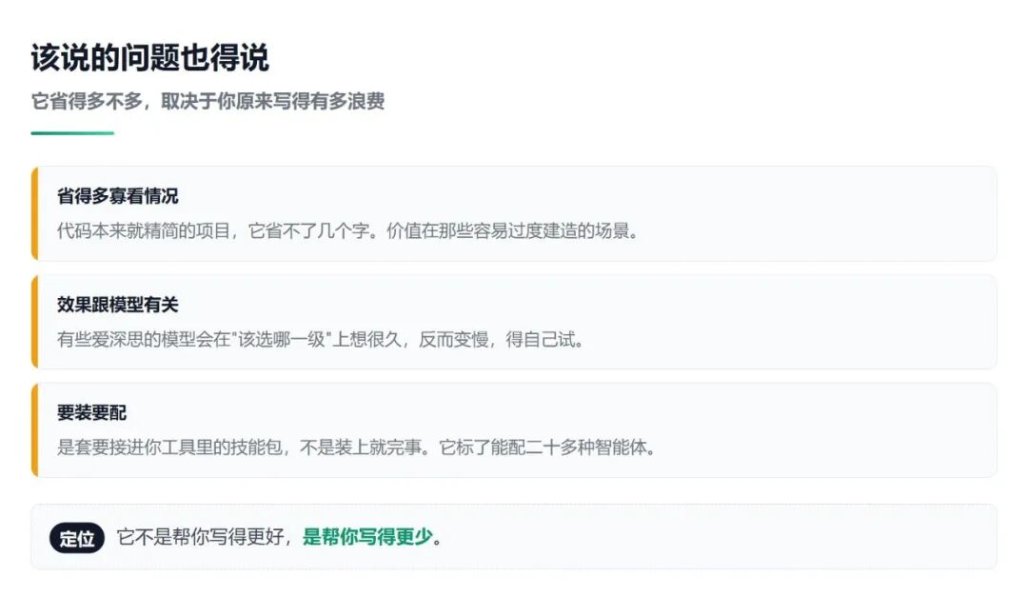Select the card title 要装要配

(x=91, y=412)
